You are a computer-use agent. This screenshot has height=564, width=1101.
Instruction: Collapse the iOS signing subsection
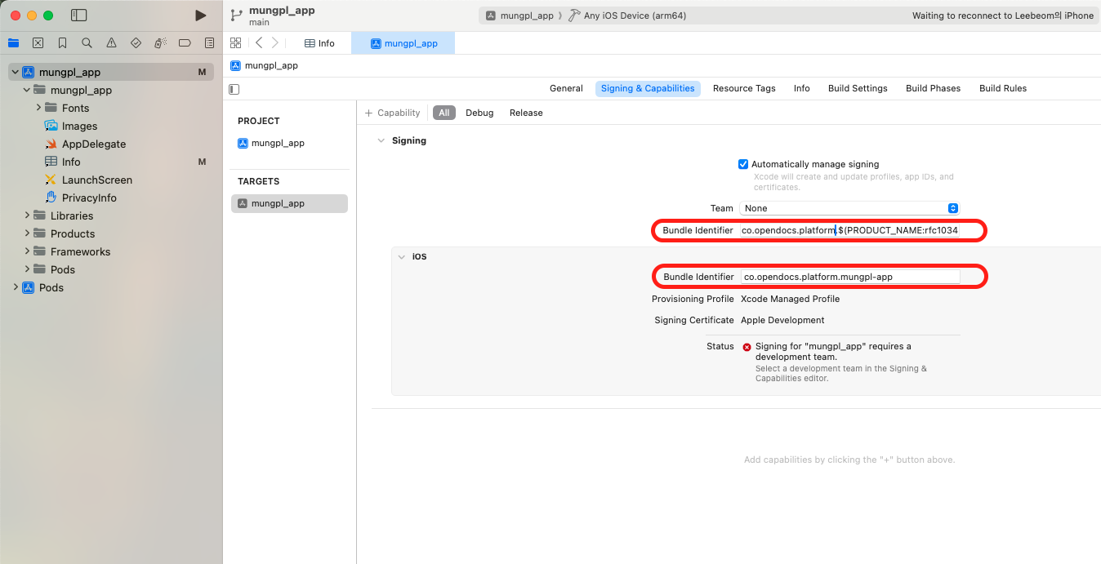coord(401,256)
